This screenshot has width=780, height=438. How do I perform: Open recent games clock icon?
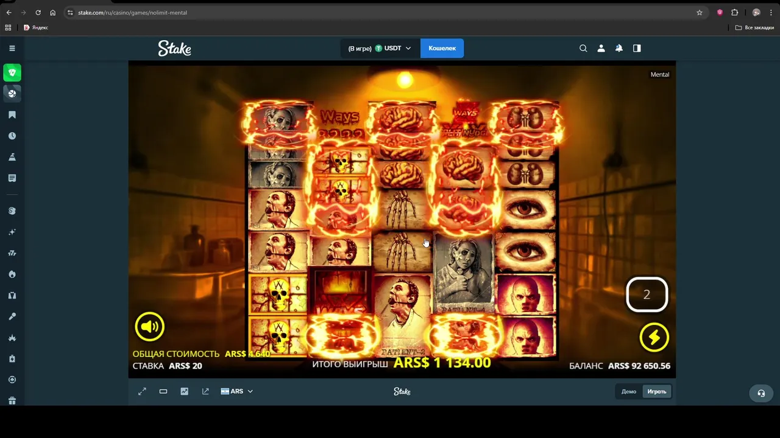(x=12, y=136)
